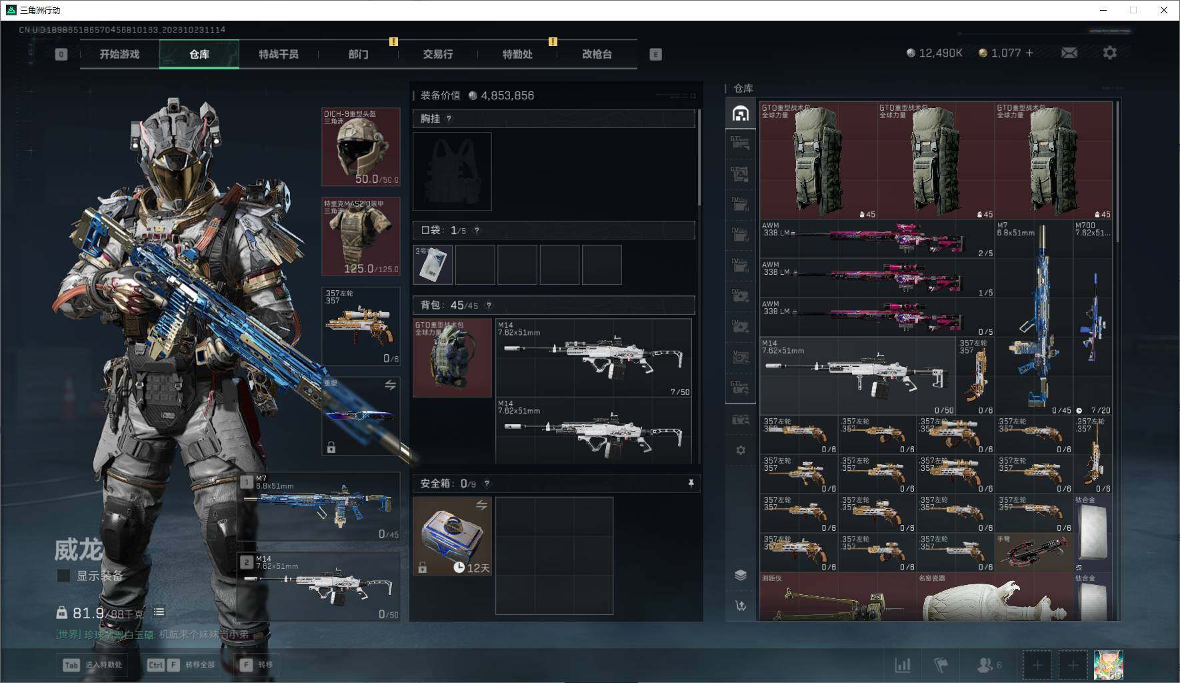Open the friends list icon
This screenshot has width=1180, height=683.
click(989, 665)
